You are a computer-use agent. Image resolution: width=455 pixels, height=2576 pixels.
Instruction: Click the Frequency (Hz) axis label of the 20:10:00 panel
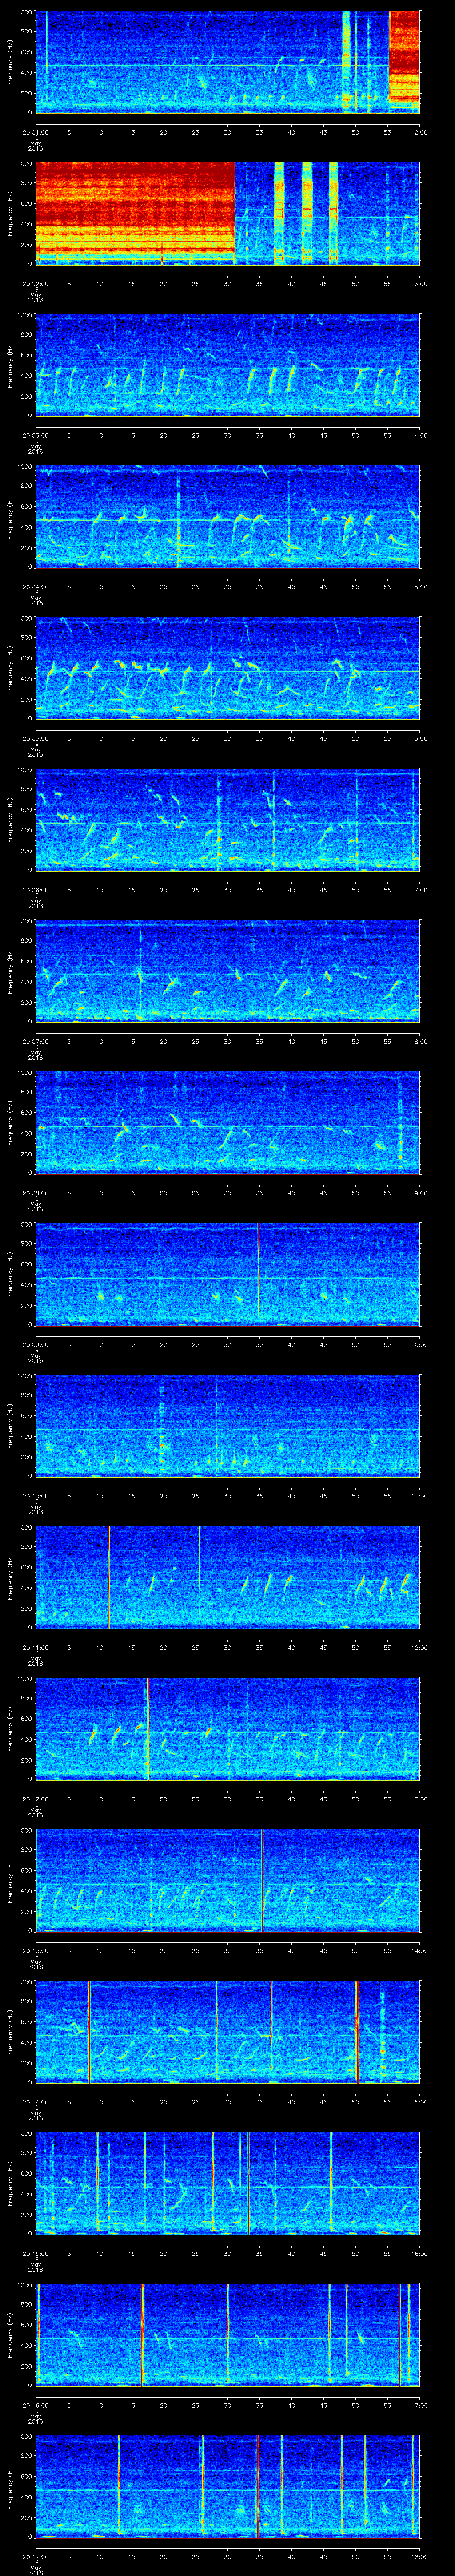[x=10, y=1426]
